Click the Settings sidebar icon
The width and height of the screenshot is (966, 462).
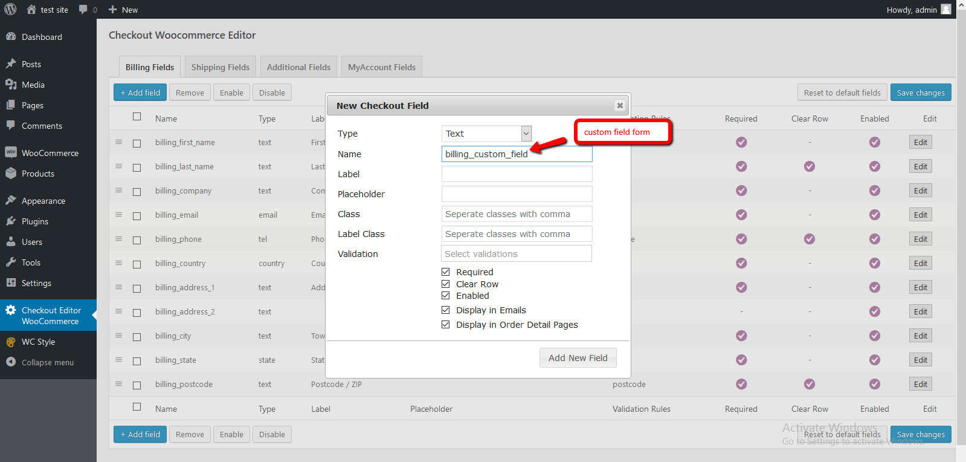tap(11, 283)
